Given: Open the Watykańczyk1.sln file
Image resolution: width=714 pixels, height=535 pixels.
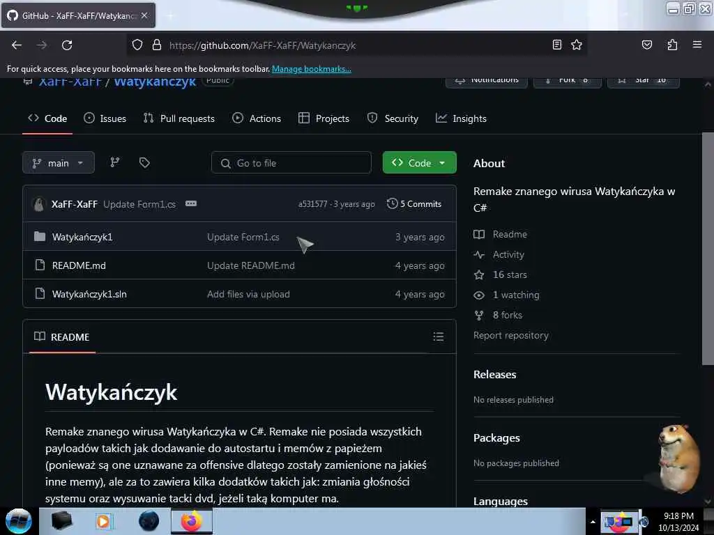Looking at the screenshot, I should pyautogui.click(x=89, y=295).
